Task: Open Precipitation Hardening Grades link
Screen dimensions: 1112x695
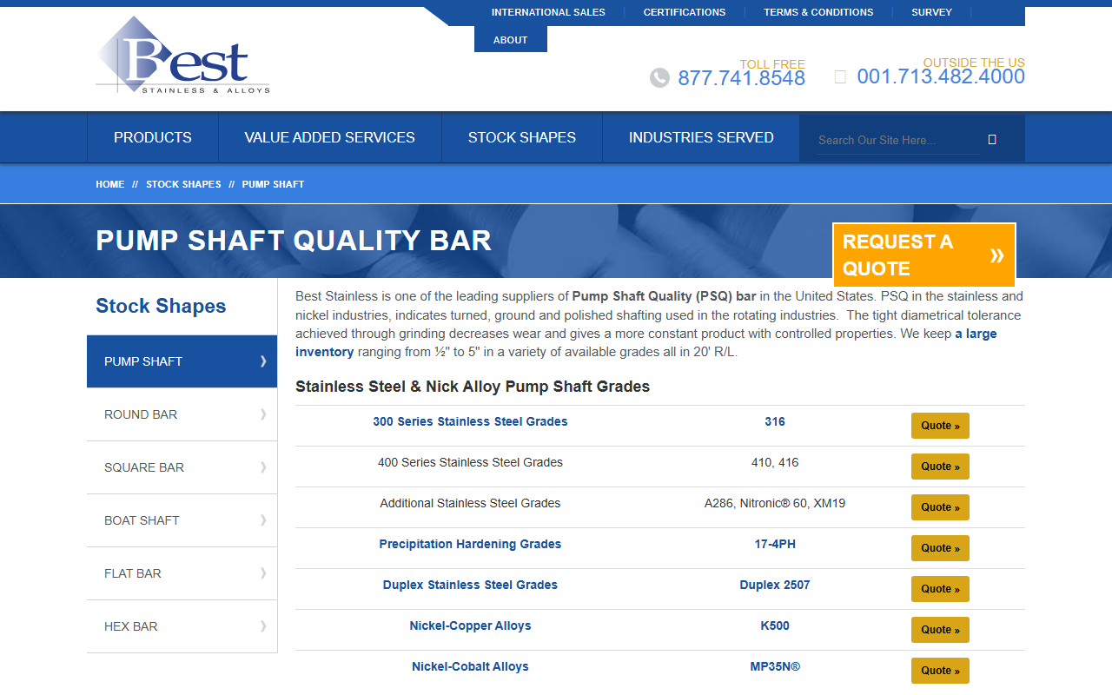Action: [470, 544]
